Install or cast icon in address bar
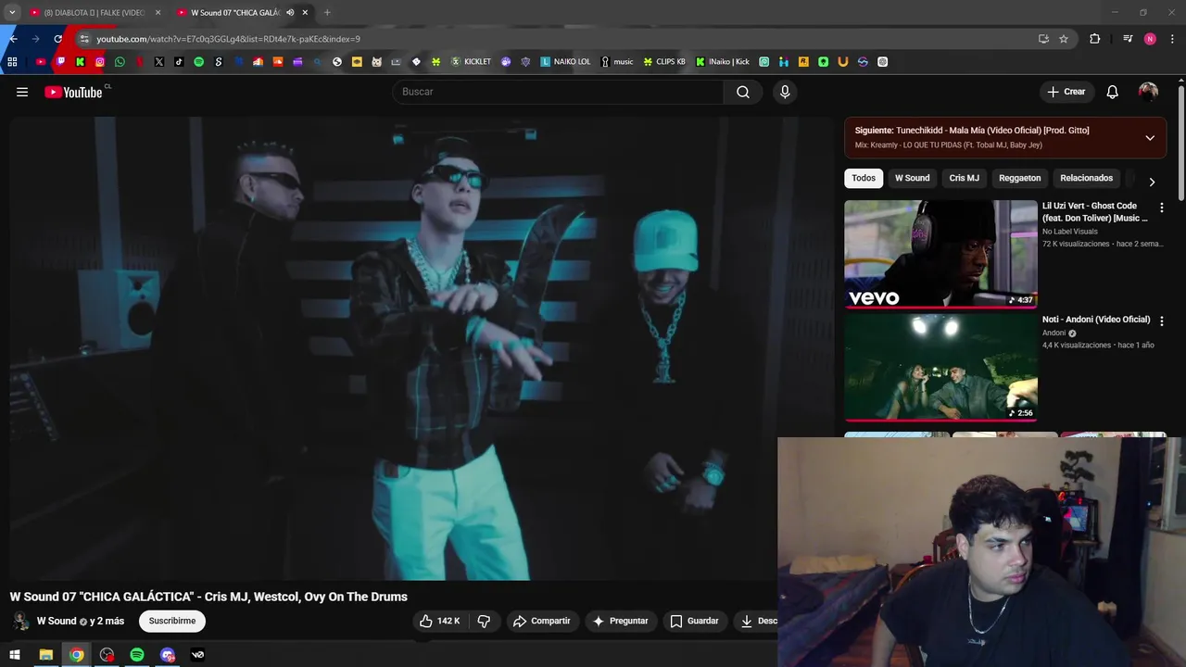The height and width of the screenshot is (667, 1186). pos(1043,39)
